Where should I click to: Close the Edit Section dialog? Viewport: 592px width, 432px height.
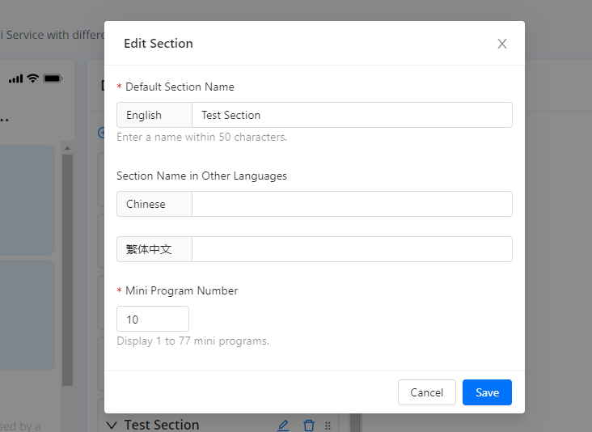pos(501,44)
